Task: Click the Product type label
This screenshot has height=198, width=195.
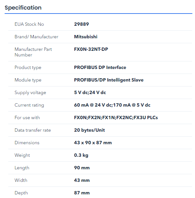Action: tap(28, 68)
